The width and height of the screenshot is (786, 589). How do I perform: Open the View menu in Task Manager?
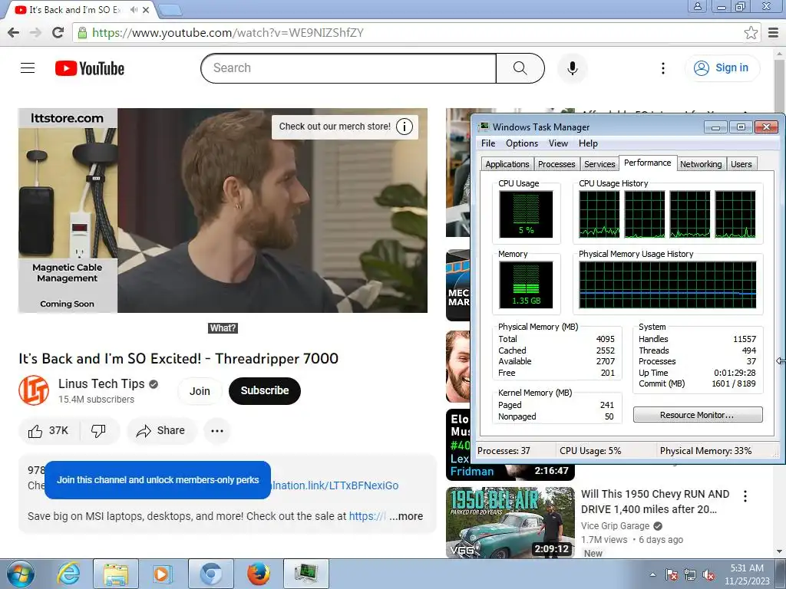point(558,143)
